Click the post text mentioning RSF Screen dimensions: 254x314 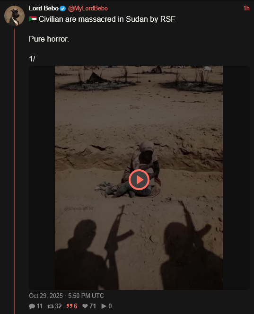point(107,19)
